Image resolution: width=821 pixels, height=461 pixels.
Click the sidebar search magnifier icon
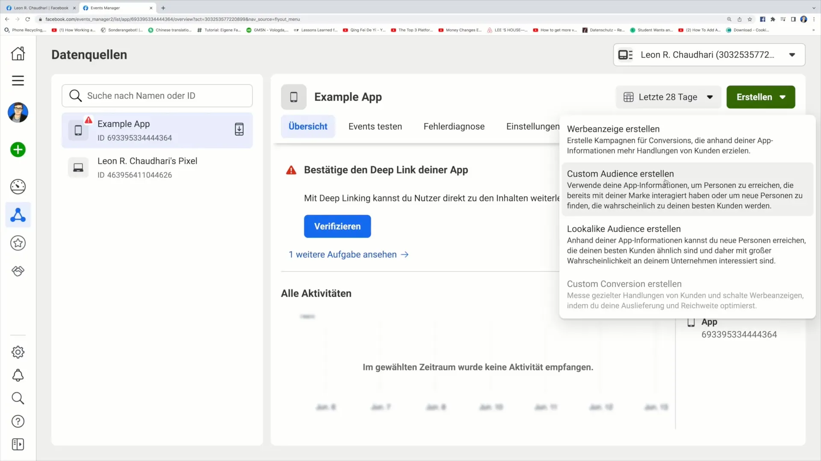click(x=18, y=398)
